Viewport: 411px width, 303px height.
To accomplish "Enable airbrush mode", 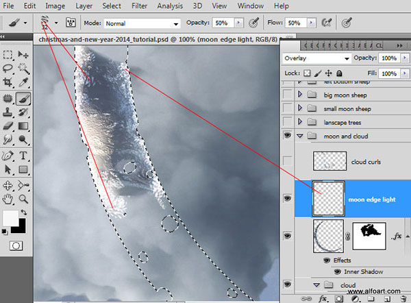I will 326,23.
